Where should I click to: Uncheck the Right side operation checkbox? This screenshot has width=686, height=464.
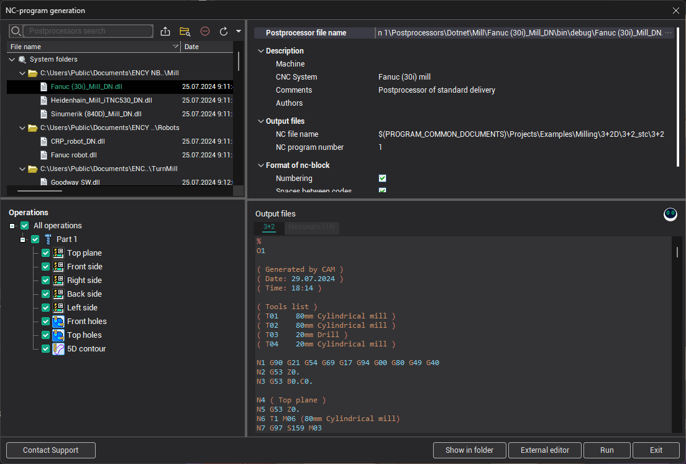point(46,281)
